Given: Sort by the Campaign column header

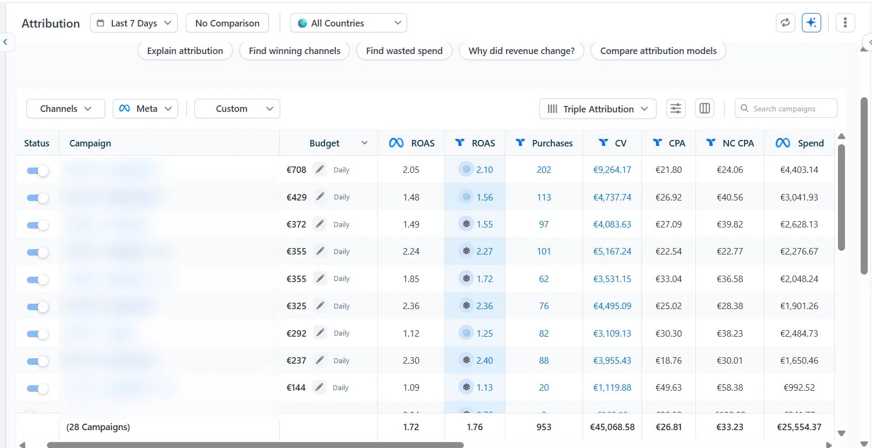Looking at the screenshot, I should tap(90, 143).
